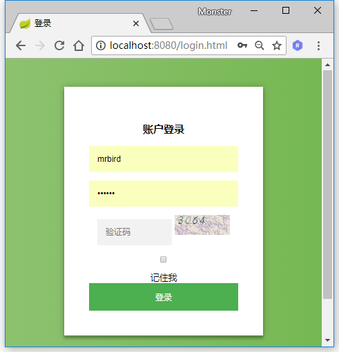This screenshot has width=339, height=352.
Task: Maximize the browser window
Action: click(286, 10)
